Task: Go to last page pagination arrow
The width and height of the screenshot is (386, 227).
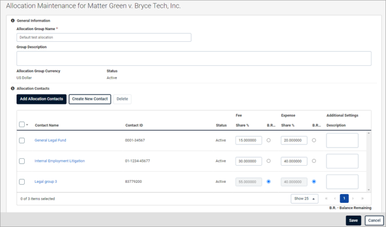Action: coord(362,199)
